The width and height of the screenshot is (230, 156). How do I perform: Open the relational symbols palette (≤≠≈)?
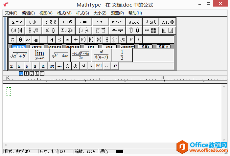point(17,22)
